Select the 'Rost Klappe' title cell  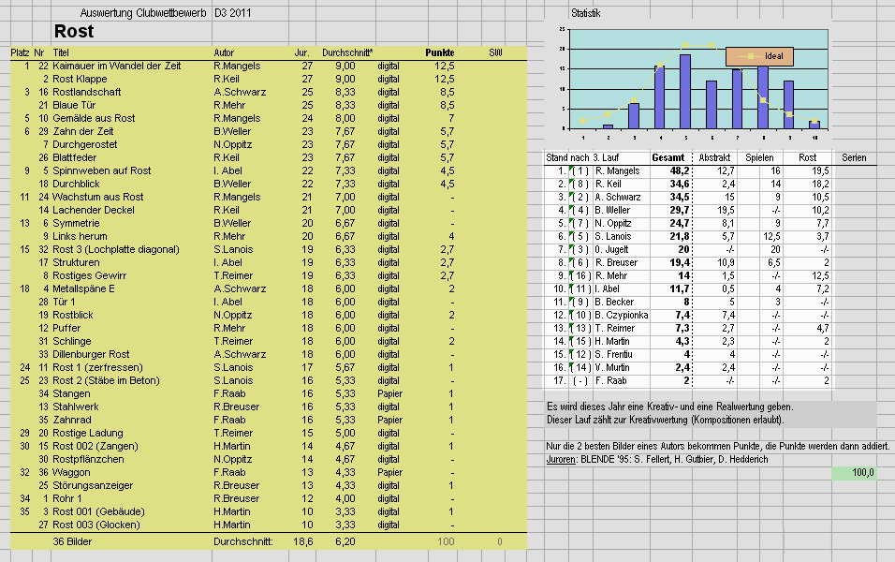pyautogui.click(x=80, y=79)
